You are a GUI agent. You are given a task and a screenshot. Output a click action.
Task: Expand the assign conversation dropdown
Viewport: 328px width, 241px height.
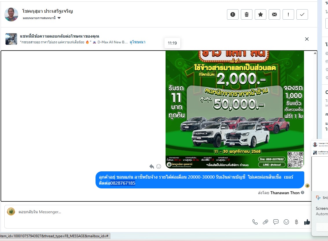[x=59, y=18]
